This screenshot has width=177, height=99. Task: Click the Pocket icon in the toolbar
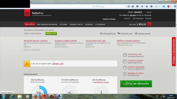[137, 7]
